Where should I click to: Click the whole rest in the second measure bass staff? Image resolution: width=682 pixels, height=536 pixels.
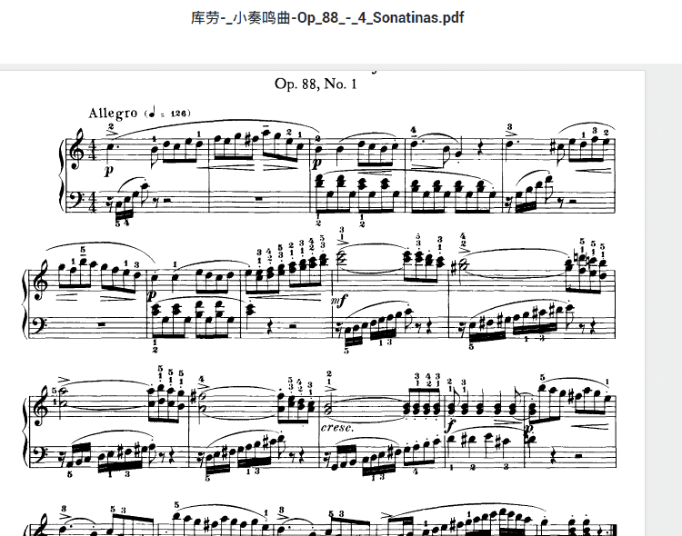259,198
